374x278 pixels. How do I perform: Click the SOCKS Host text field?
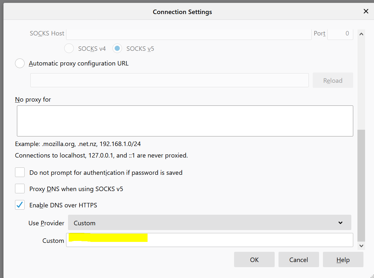pos(188,34)
